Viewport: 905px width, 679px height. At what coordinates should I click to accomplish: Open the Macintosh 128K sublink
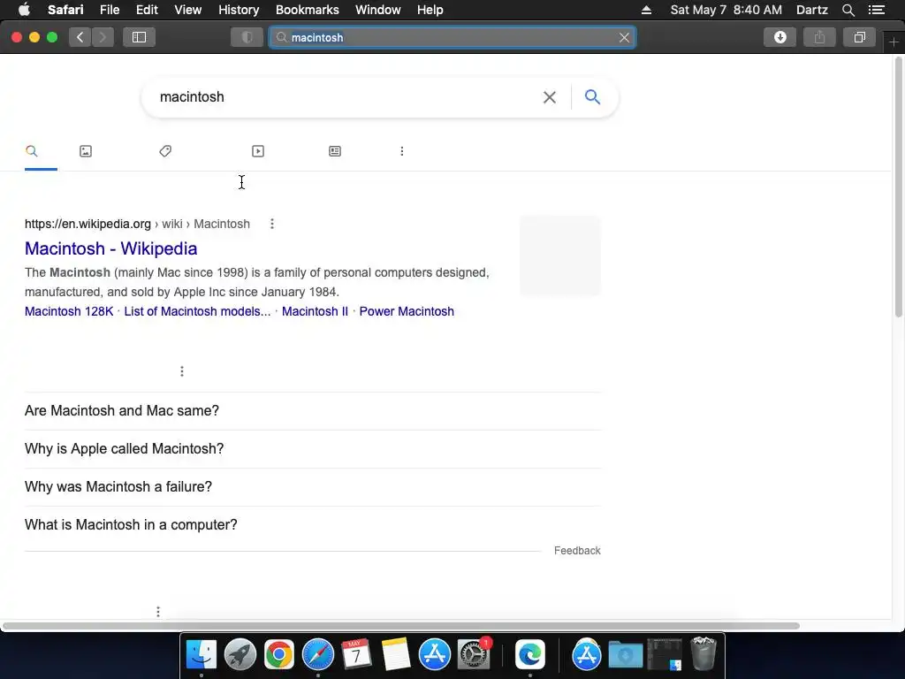pyautogui.click(x=69, y=311)
